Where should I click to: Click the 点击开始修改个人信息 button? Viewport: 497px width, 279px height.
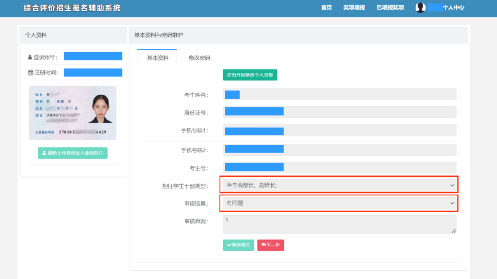click(250, 75)
